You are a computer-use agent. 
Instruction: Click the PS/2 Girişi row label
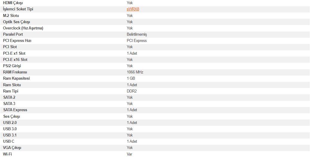(x=12, y=66)
